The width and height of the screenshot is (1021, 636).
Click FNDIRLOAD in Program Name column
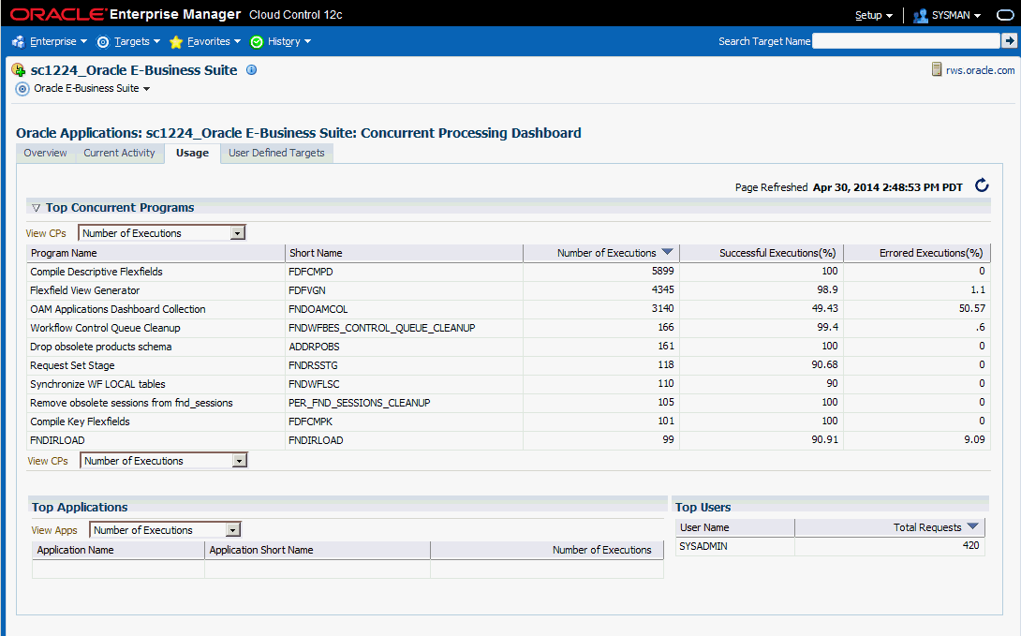(57, 440)
